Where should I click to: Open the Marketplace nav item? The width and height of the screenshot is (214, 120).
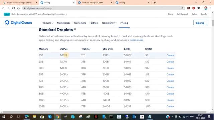pyautogui.click(x=64, y=23)
